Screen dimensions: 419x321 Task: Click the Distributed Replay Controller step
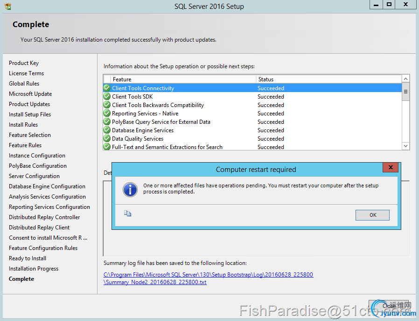point(44,217)
